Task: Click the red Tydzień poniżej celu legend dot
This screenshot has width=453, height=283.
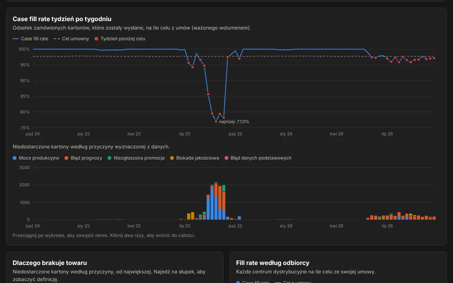Action: tap(96, 39)
